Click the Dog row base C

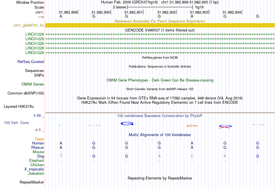(192, 156)
